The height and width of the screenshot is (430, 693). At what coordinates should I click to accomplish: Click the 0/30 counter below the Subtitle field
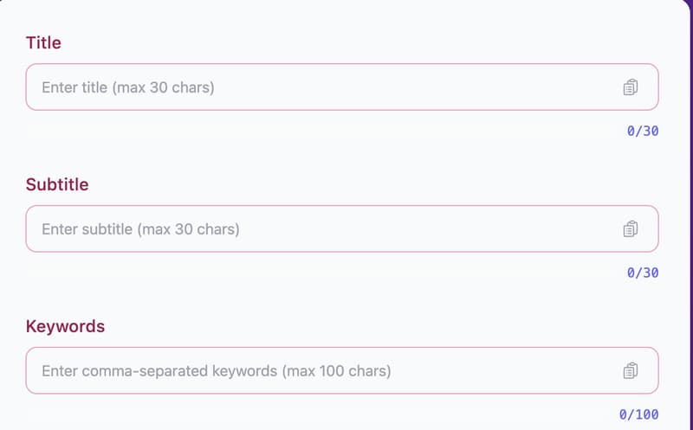(x=643, y=273)
